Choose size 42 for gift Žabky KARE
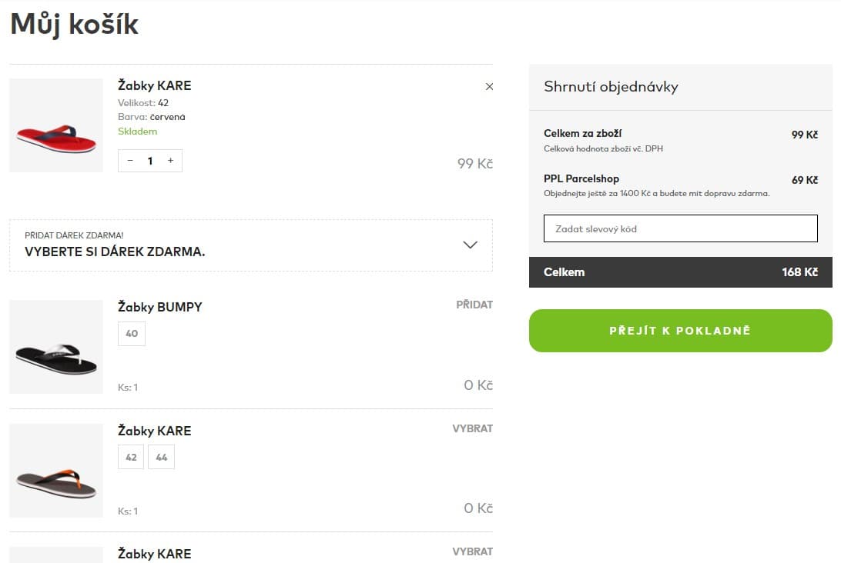This screenshot has height=563, width=841. tap(131, 458)
